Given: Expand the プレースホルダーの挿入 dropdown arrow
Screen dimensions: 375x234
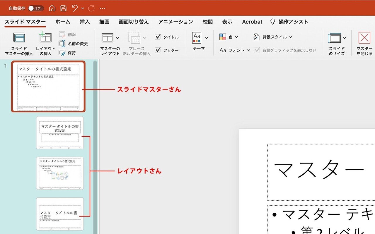Looking at the screenshot, I should (x=144, y=38).
